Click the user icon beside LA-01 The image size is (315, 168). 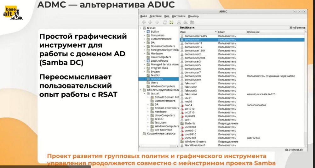pos(182,98)
